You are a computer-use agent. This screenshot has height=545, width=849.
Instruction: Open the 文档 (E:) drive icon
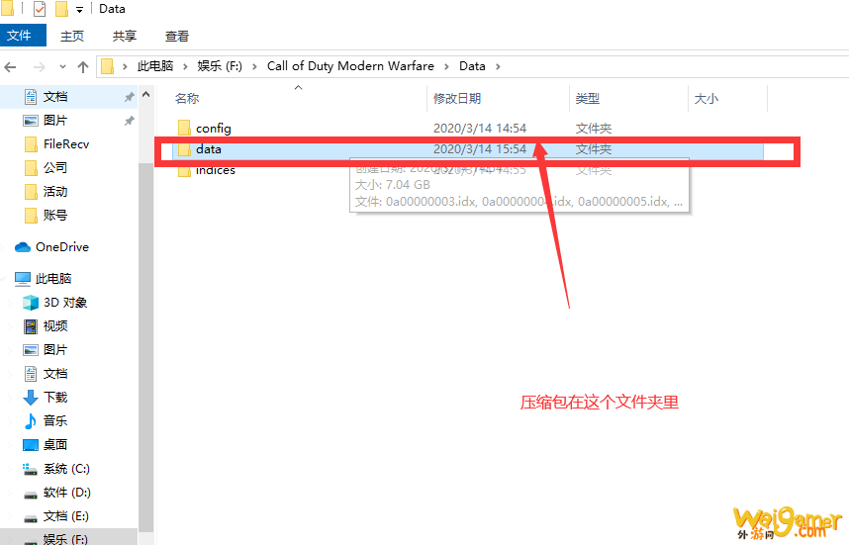click(31, 518)
